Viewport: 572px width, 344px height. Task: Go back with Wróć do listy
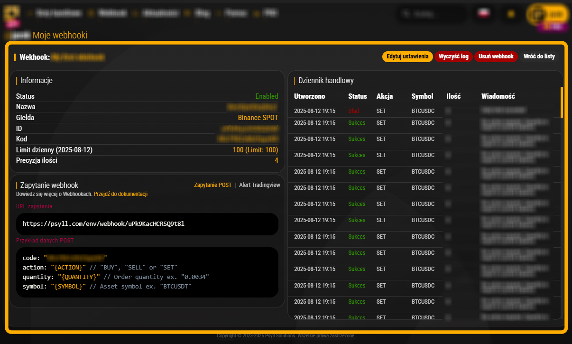pyautogui.click(x=539, y=56)
